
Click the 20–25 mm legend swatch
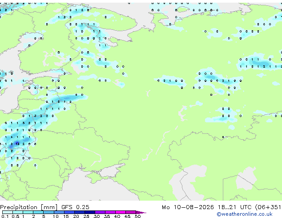pos(80,212)
